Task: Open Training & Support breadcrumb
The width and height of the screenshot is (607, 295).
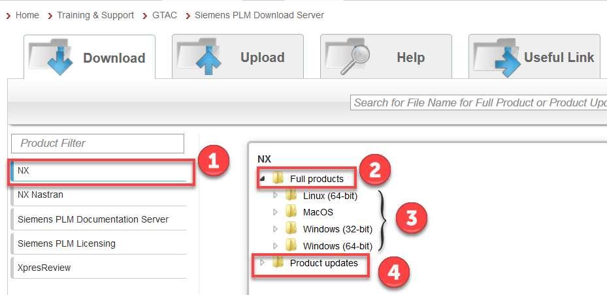Action: (x=95, y=16)
